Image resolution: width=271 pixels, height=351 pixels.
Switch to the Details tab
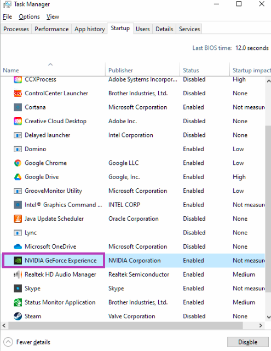pyautogui.click(x=164, y=29)
